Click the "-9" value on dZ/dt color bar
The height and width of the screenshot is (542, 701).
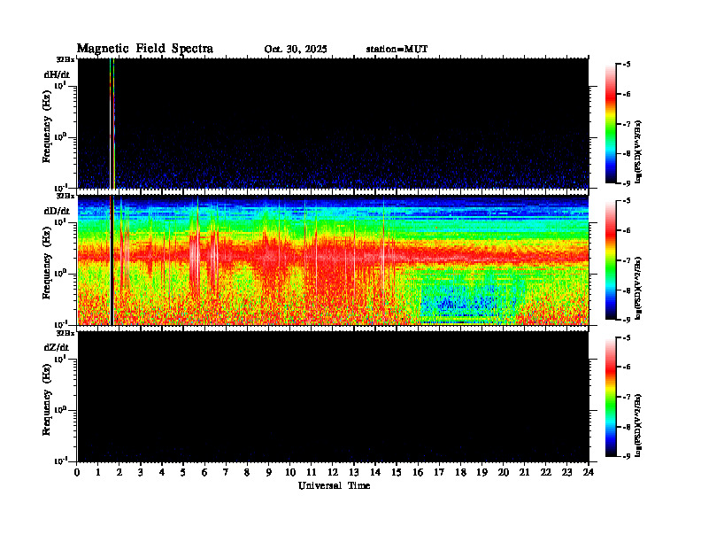[x=627, y=456]
